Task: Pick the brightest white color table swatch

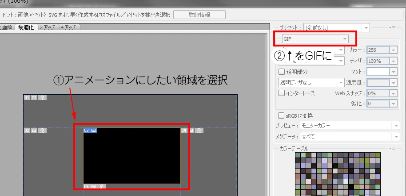Action: pos(346,181)
